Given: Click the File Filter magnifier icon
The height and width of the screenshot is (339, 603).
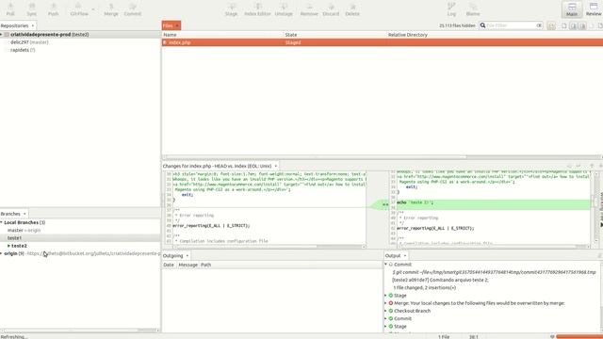Looking at the screenshot, I should [x=482, y=25].
